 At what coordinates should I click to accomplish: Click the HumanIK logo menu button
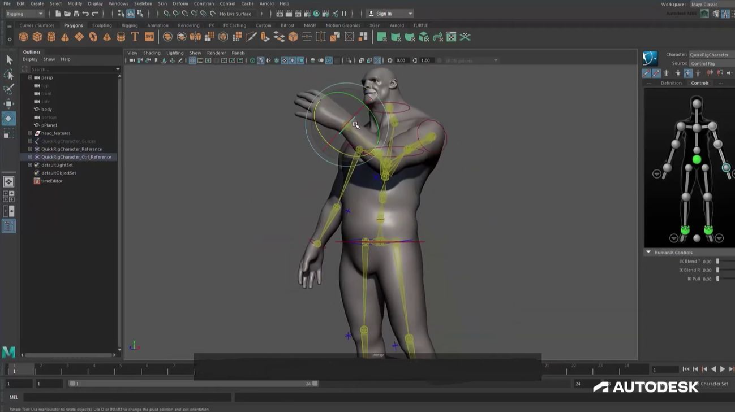point(650,58)
